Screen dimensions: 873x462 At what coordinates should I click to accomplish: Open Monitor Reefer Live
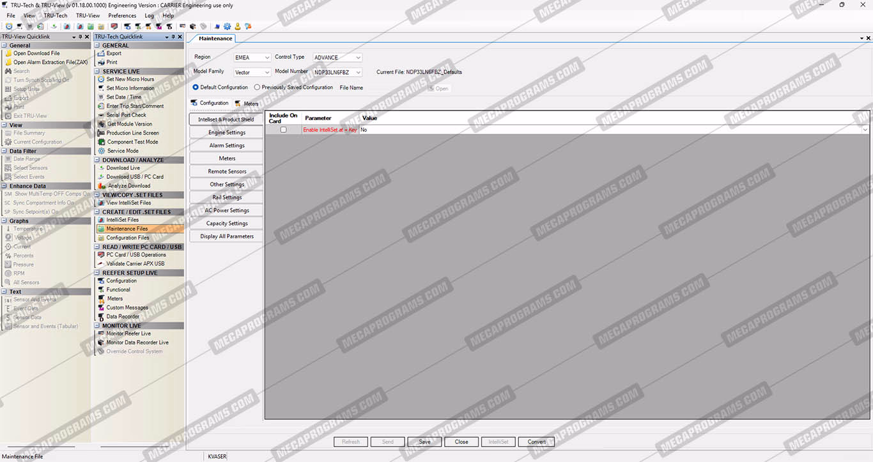click(x=128, y=334)
